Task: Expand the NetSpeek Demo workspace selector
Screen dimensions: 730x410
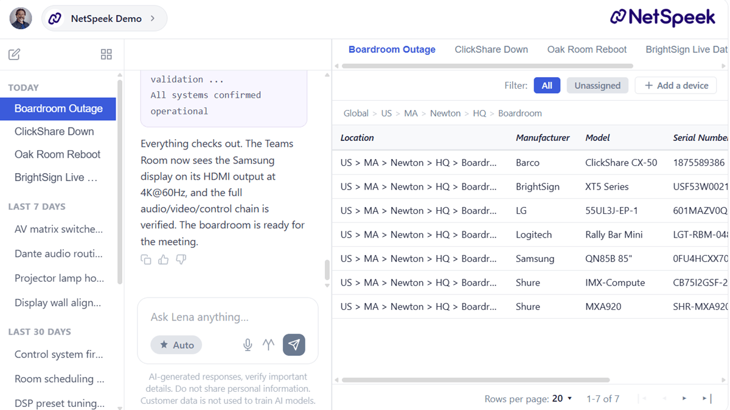Action: [x=105, y=18]
